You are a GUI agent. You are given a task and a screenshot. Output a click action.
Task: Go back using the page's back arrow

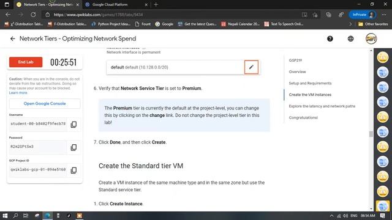12,38
